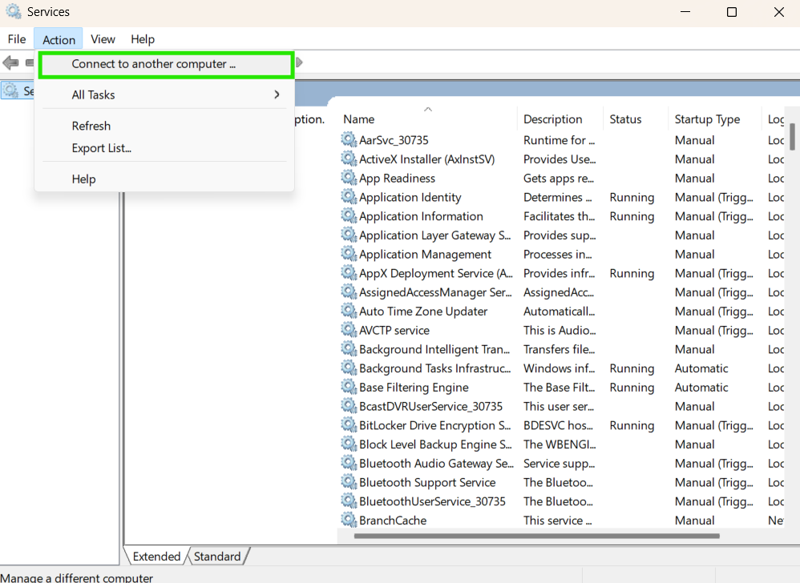Select Bluetooth Support Service name

click(x=427, y=482)
